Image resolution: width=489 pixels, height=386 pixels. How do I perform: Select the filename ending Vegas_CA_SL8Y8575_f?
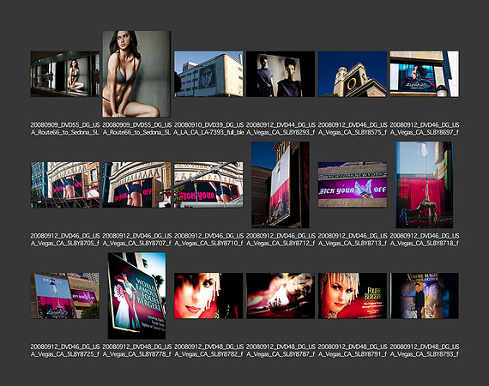(353, 129)
